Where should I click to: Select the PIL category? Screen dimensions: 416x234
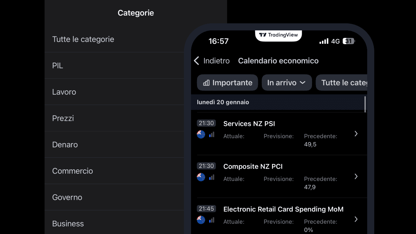tap(58, 66)
